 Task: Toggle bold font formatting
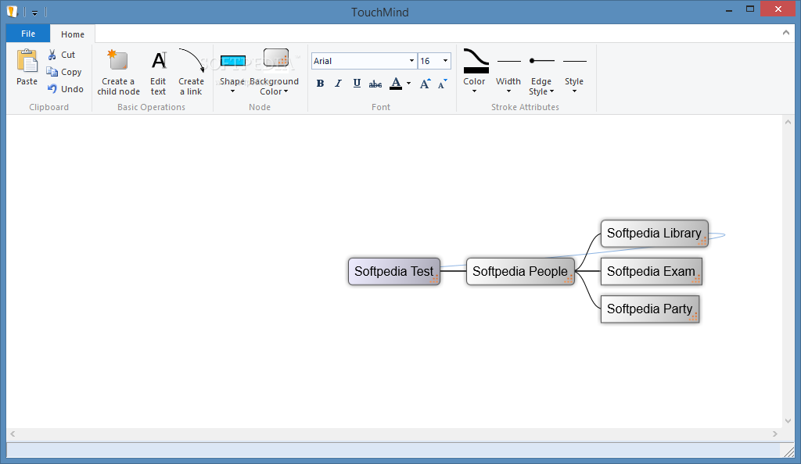coord(320,84)
